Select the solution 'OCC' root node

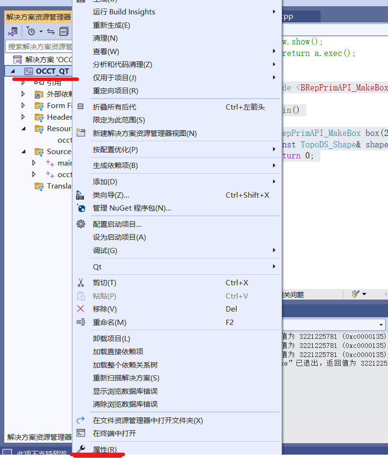click(43, 60)
